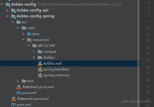154x107 pixels.
Task: Collapse the META-INF folder
Action: (29, 45)
